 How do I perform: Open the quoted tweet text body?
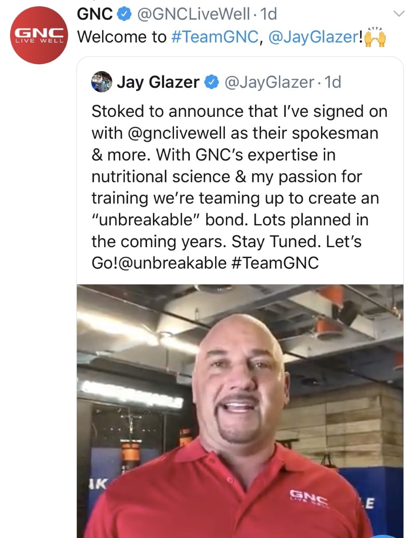click(x=239, y=187)
